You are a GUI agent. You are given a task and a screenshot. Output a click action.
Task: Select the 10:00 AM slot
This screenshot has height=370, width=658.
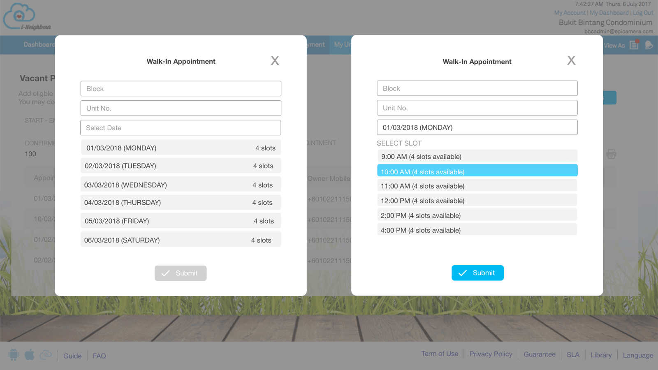(477, 171)
